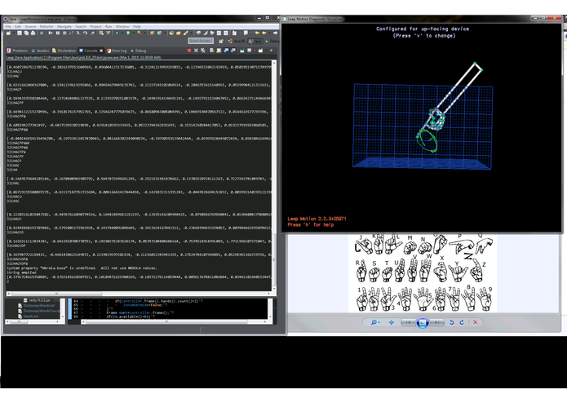
Task: Click the Open Perspective icon
Action: 221,41
